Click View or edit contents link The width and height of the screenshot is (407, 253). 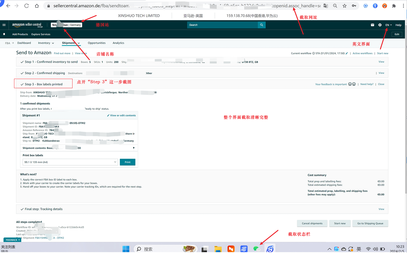[122, 115]
